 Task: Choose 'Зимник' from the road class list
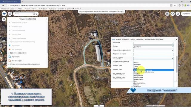click(136, 85)
